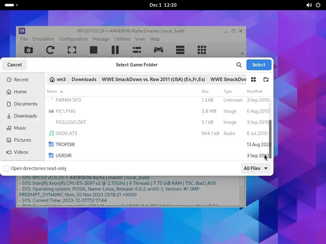This screenshot has width=326, height=244.
Task: Open RPCS3 Manage menu
Action: click(x=101, y=39)
